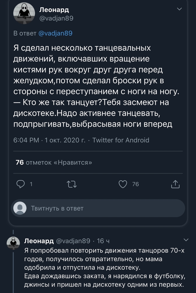196x293 pixels.
Task: Click the 6:04 PM · 1 окт. 2020 timestamp
Action: (x=49, y=140)
